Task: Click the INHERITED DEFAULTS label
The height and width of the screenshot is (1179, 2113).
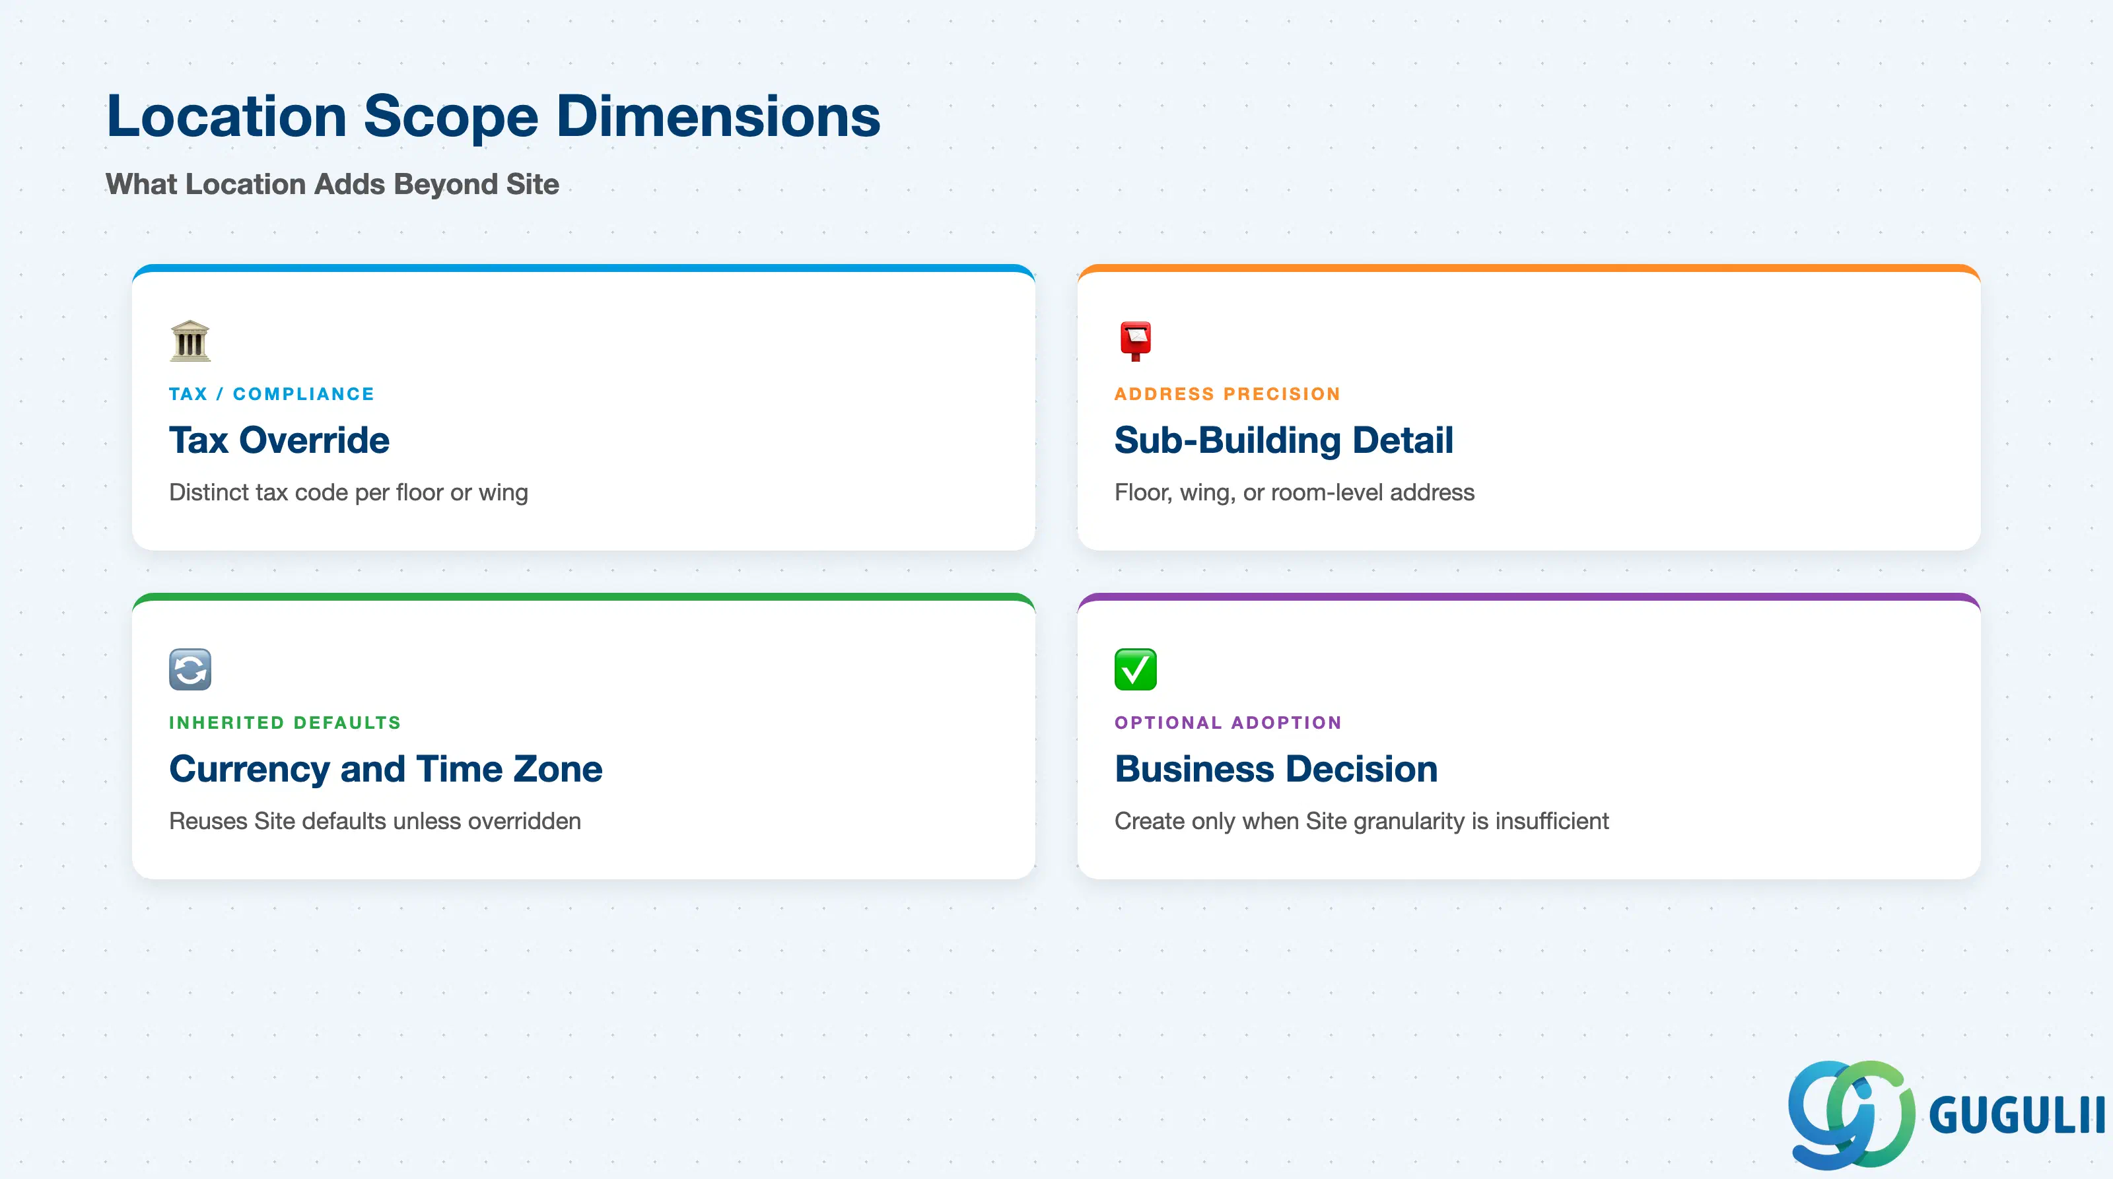Action: pyautogui.click(x=285, y=722)
